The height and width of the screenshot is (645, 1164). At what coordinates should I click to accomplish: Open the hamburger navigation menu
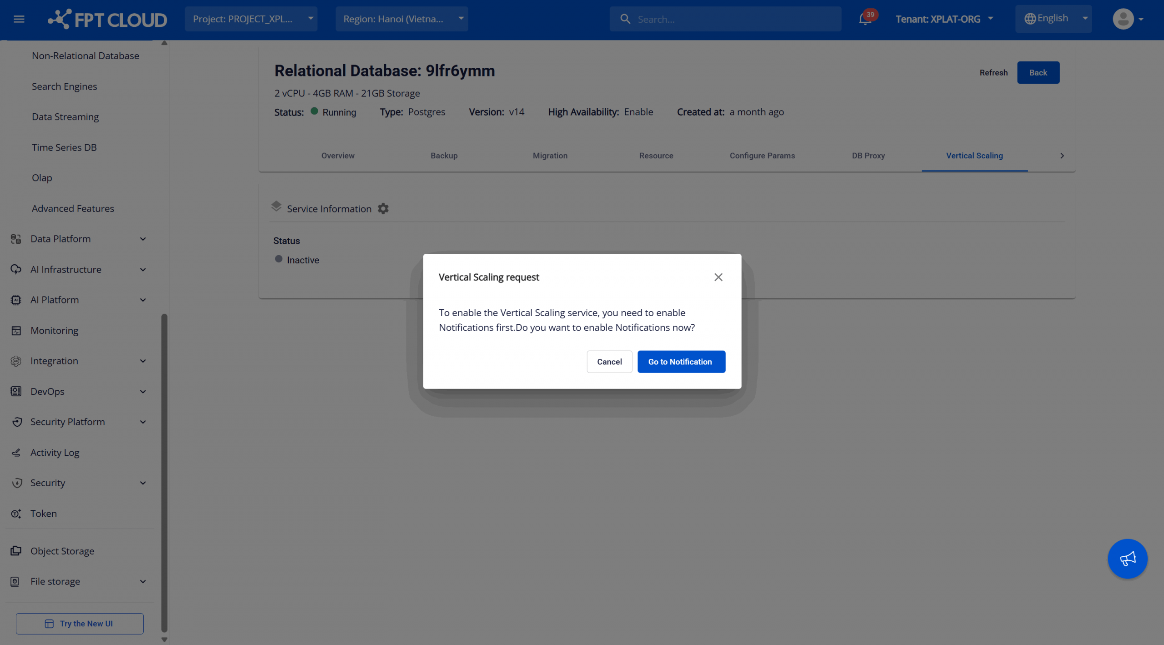19,19
